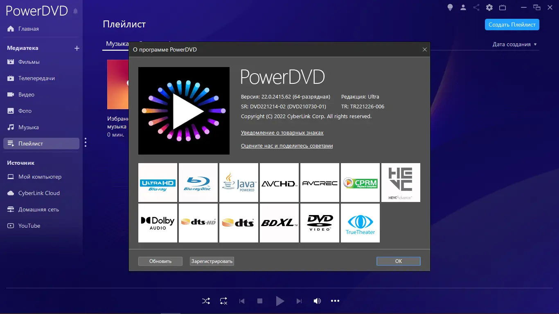The image size is (559, 314).
Task: Toggle shuffle playback
Action: (206, 301)
